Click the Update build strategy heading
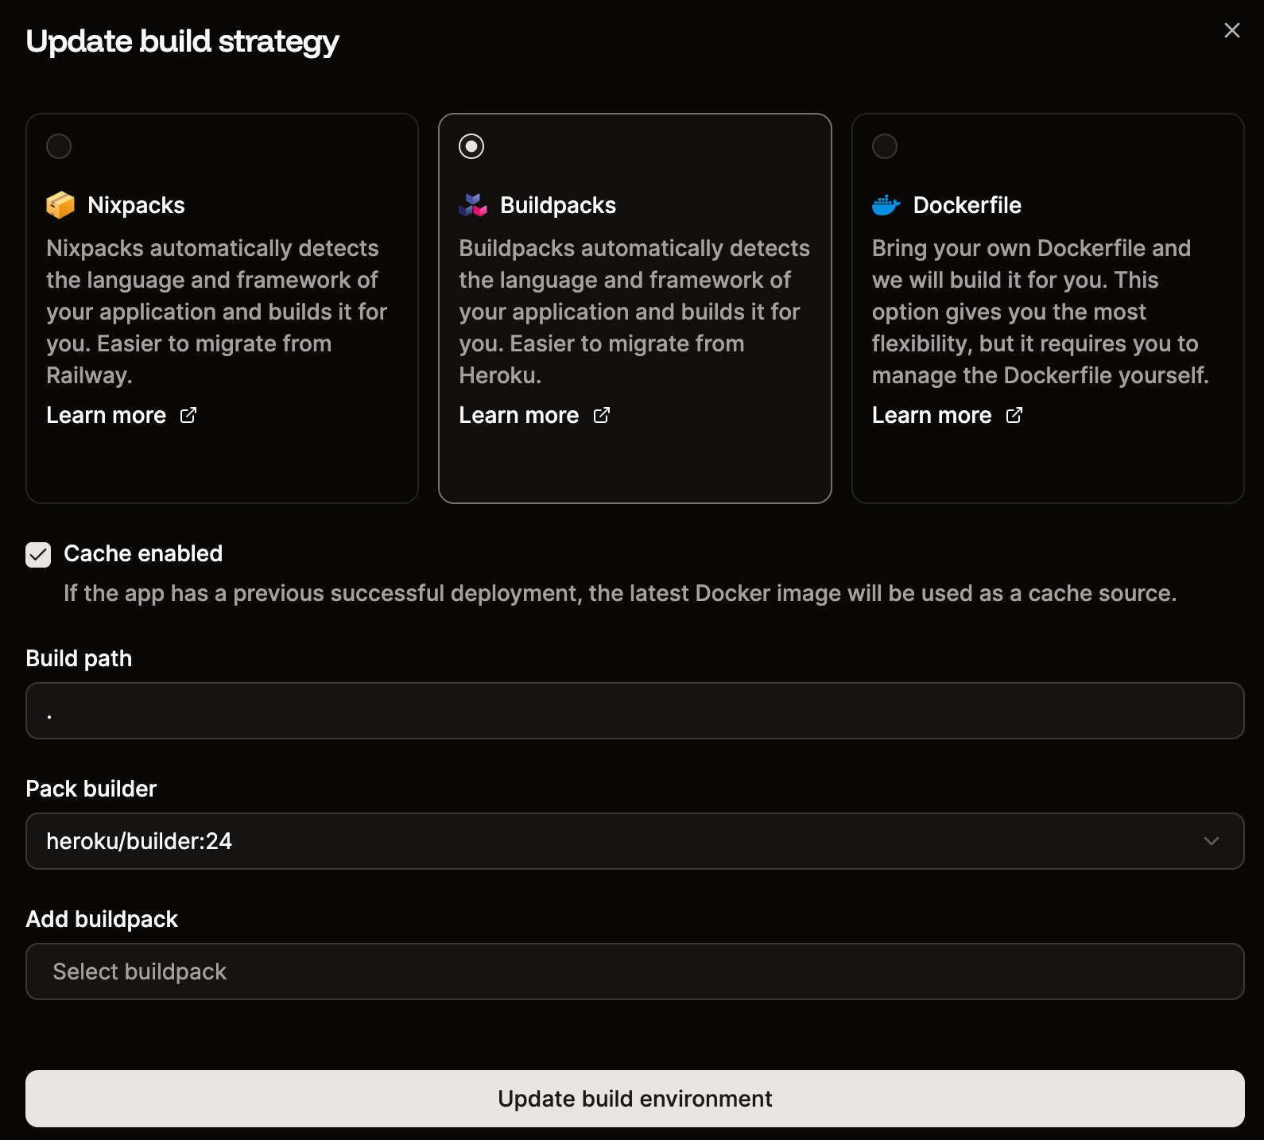 pyautogui.click(x=182, y=41)
